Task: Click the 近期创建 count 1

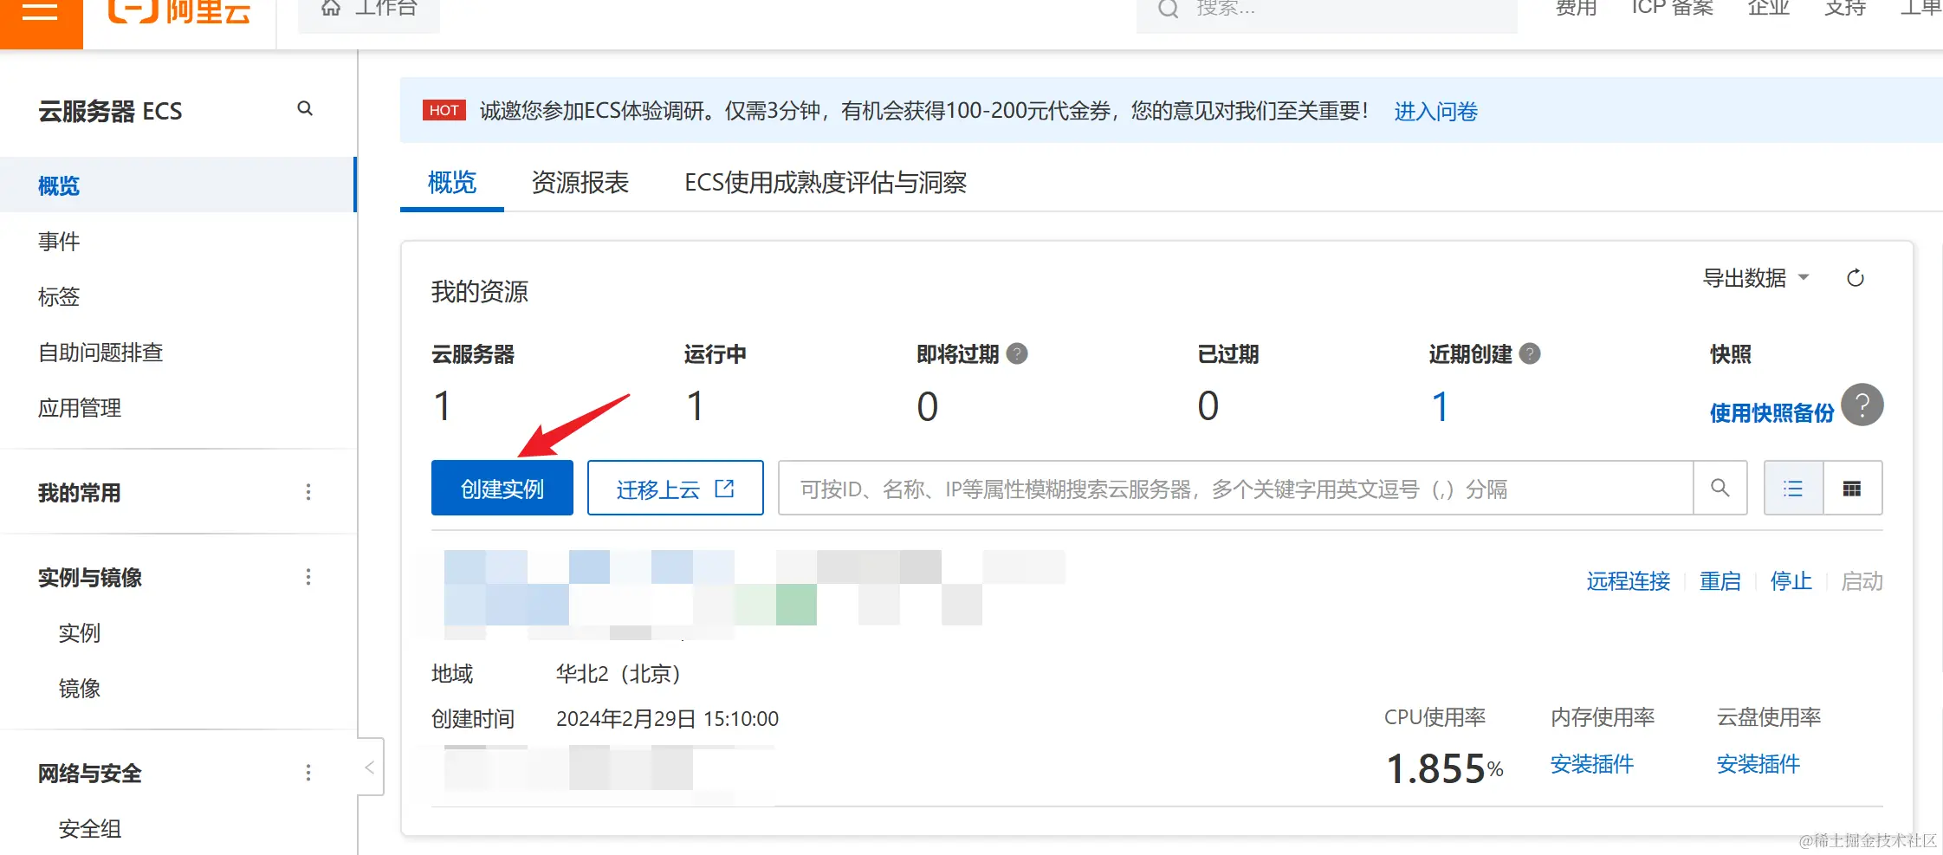Action: click(x=1440, y=406)
